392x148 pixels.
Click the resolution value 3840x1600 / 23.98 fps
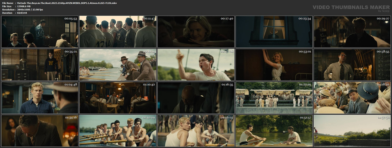pos(30,10)
